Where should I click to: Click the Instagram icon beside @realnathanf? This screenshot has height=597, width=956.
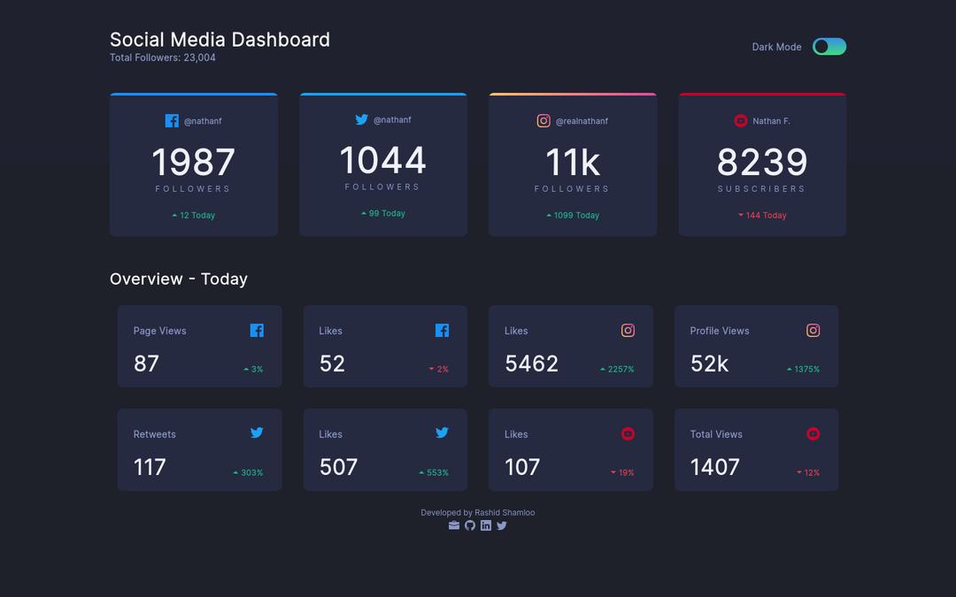pos(544,121)
